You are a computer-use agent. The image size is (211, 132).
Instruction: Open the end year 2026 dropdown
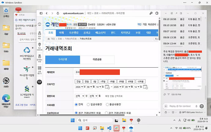coord(117,87)
